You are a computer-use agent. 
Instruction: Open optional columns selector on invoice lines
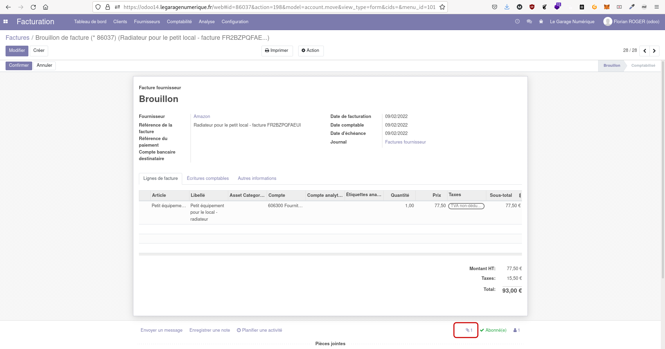tap(520, 195)
